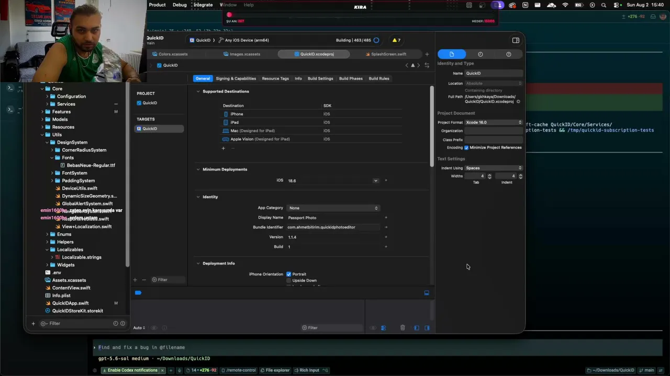Show source-controlled files filter in navigator
The image size is (670, 376).
pos(123,324)
